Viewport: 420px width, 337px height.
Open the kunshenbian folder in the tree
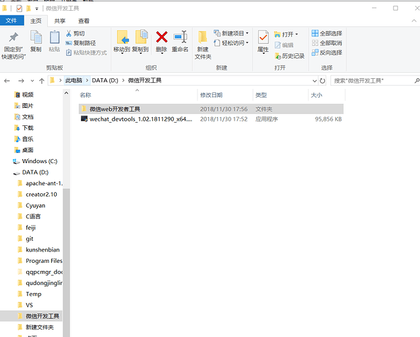[x=38, y=249]
